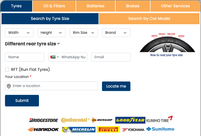The height and width of the screenshot is (136, 201).
Task: Expand Different rear tyre size section
Action: coord(32,44)
